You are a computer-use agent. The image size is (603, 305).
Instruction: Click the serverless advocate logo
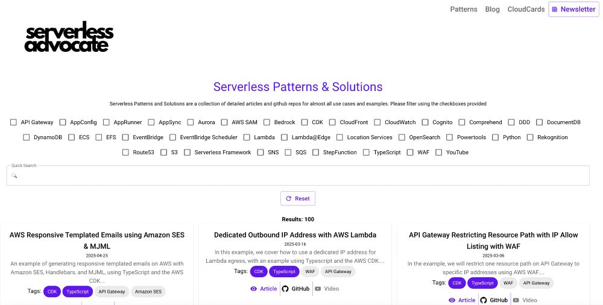pyautogui.click(x=69, y=37)
